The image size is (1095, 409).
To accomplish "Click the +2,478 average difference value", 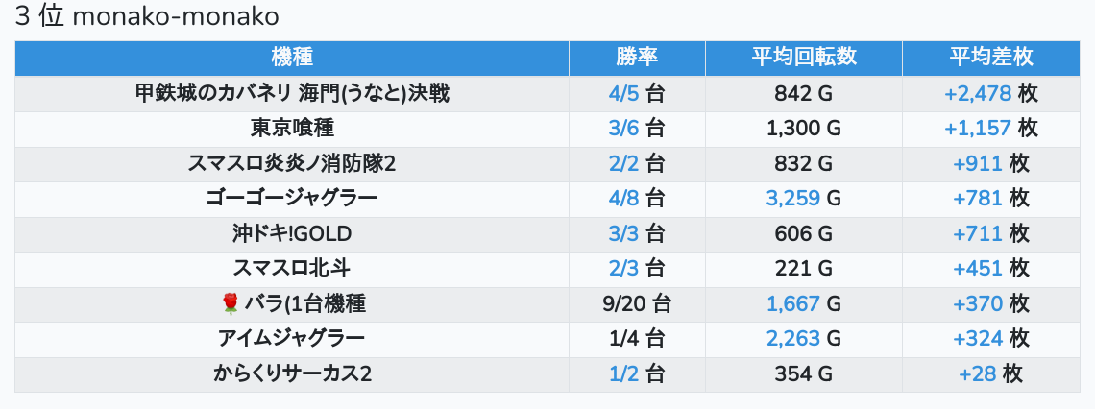I will (x=978, y=93).
